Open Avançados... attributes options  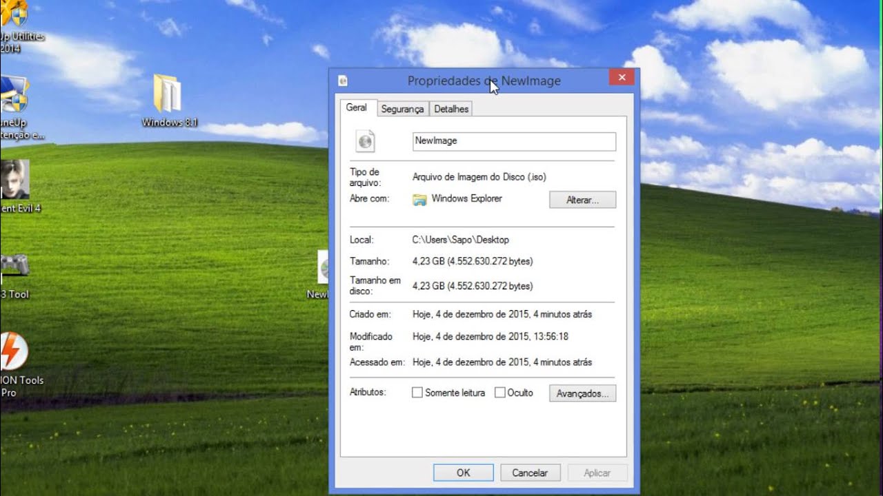[582, 393]
